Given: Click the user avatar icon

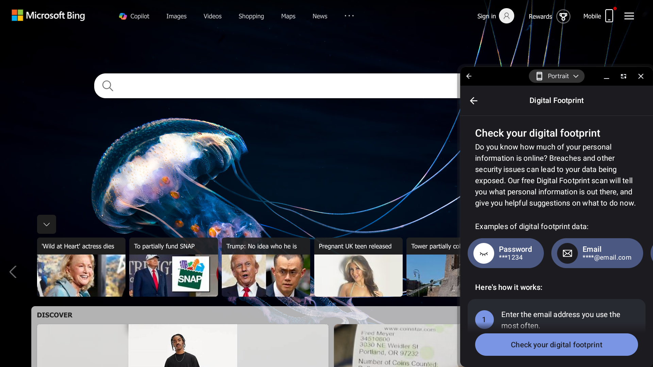Looking at the screenshot, I should 506,16.
